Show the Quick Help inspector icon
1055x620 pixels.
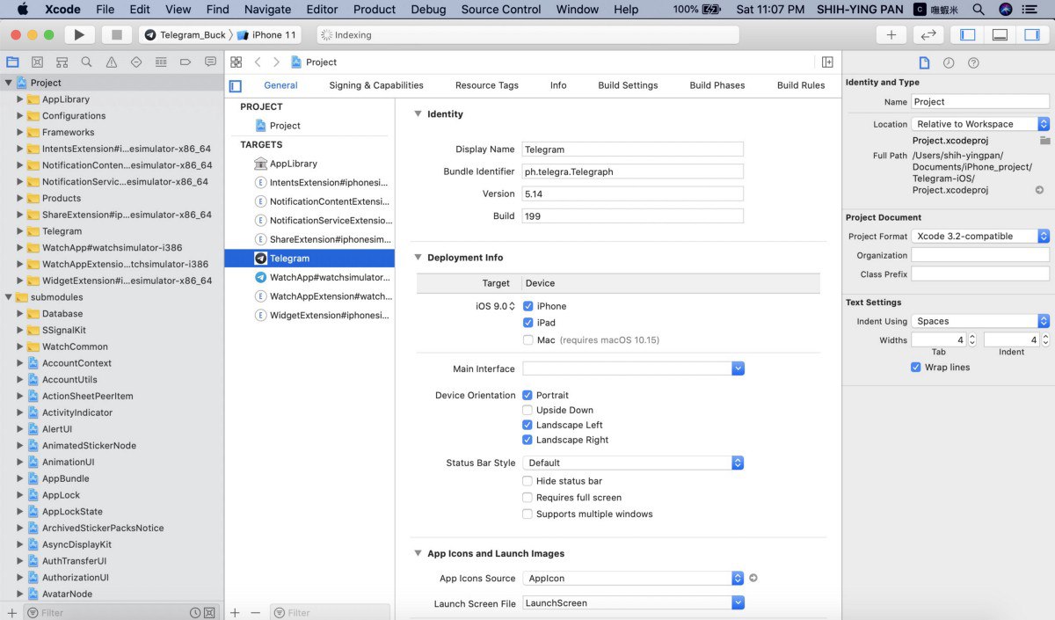[x=973, y=63]
